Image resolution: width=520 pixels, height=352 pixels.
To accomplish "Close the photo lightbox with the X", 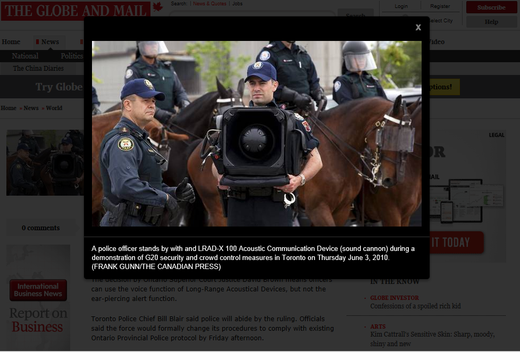I will [x=418, y=28].
